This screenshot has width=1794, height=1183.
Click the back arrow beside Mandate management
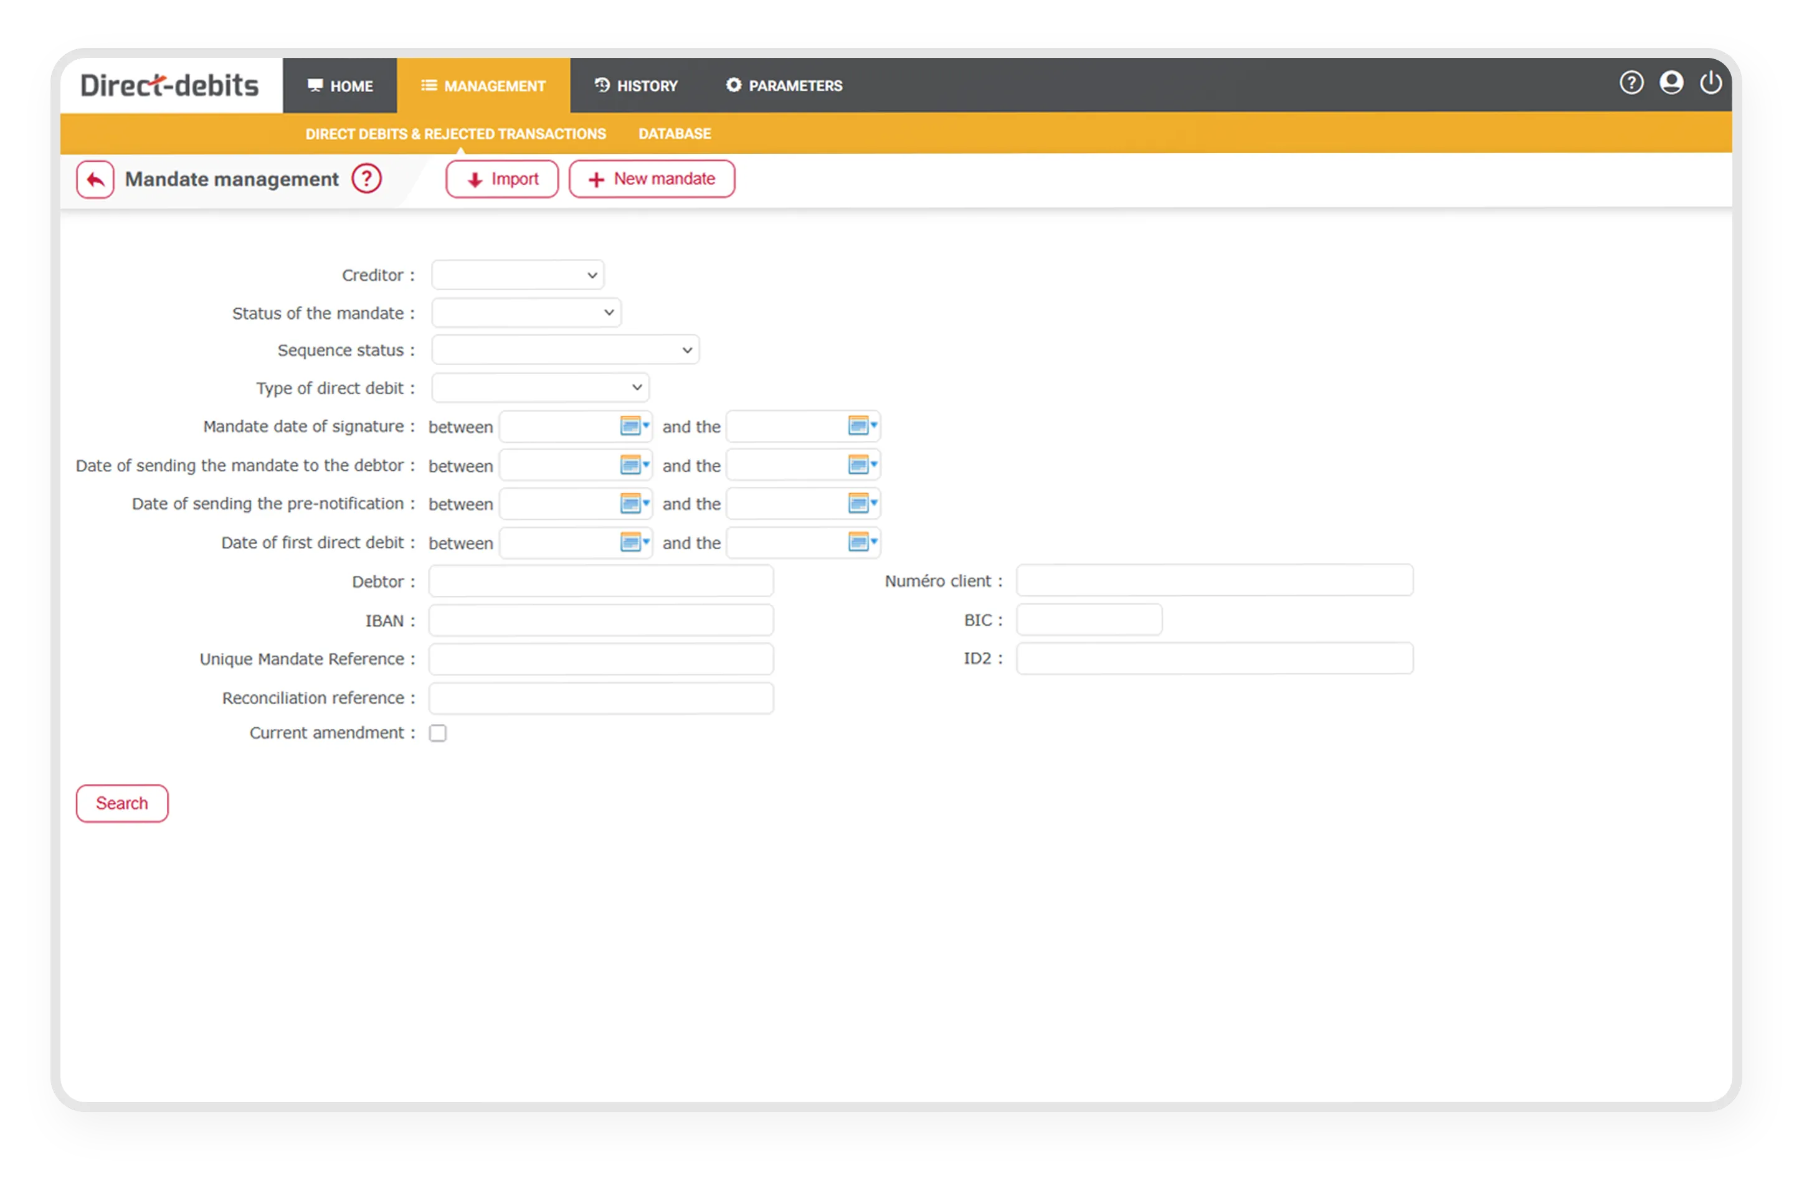(95, 179)
